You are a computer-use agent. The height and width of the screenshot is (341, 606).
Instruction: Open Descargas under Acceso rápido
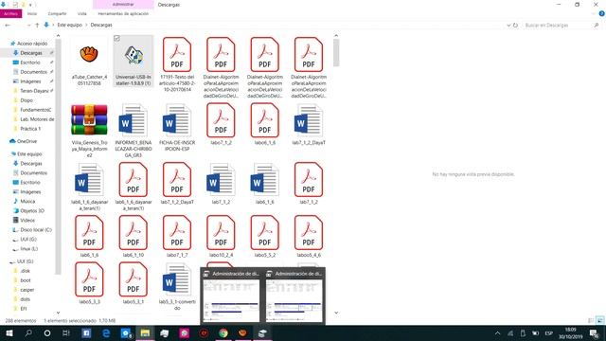click(31, 53)
